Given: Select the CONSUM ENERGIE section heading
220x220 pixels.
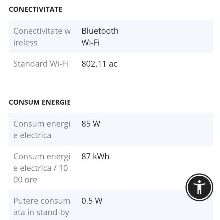Looking at the screenshot, I should tap(40, 102).
